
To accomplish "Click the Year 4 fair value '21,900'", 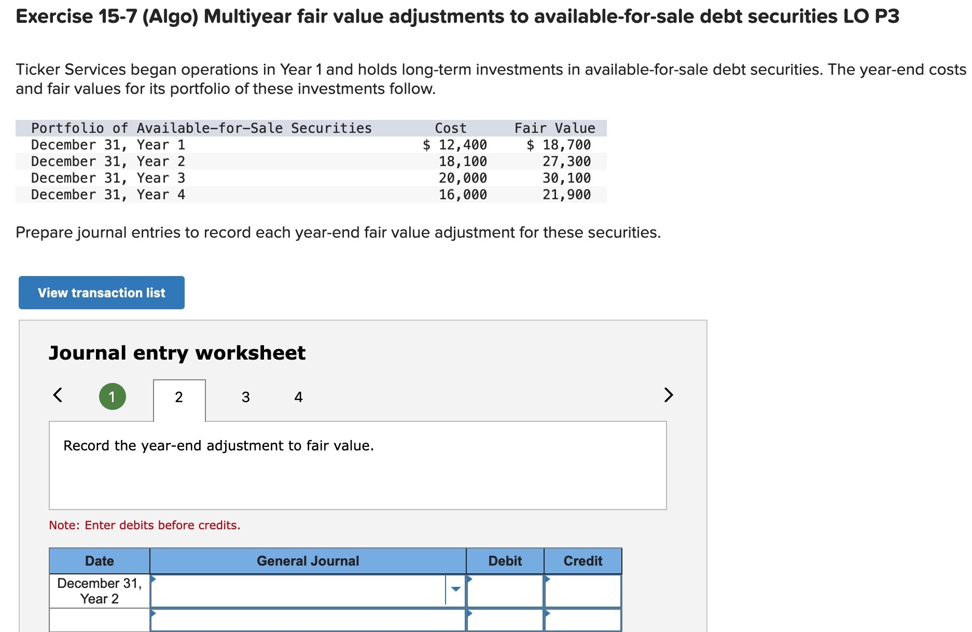I will point(567,195).
